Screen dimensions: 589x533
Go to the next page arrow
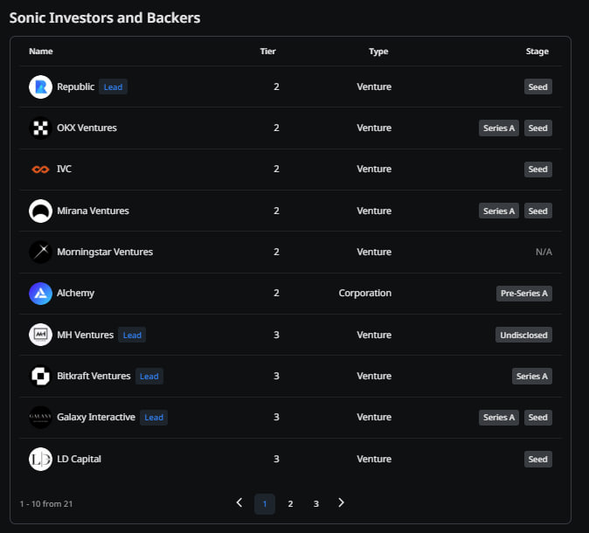(341, 502)
